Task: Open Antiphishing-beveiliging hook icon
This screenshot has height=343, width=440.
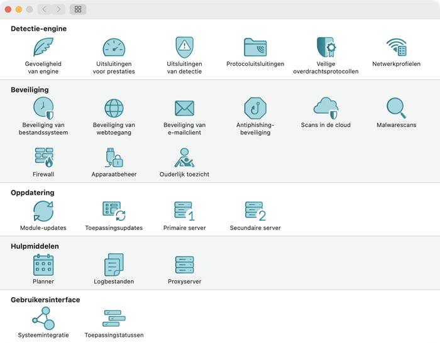Action: coord(255,108)
